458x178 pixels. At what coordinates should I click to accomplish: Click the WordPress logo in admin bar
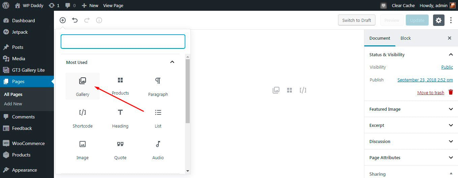coord(6,5)
